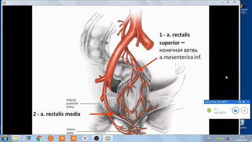The image size is (252, 142).
Task: Open the round orange app with white dots
Action: click(51, 138)
